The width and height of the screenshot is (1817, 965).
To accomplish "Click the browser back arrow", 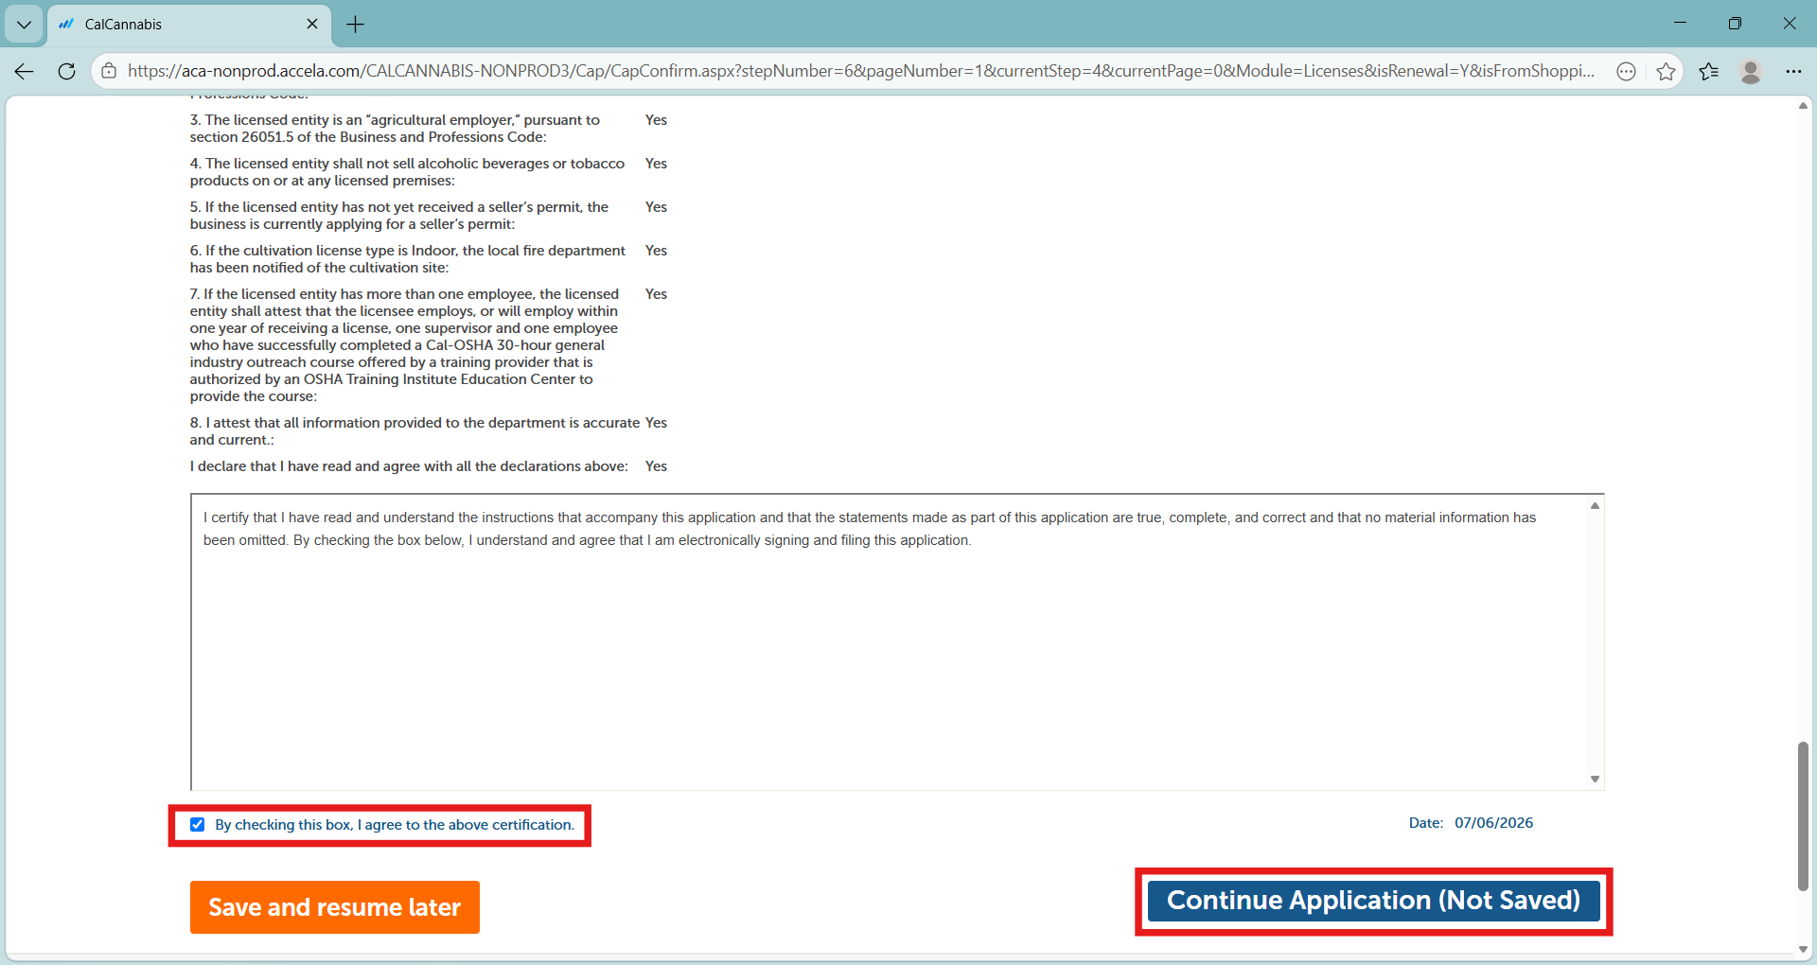I will pyautogui.click(x=25, y=71).
